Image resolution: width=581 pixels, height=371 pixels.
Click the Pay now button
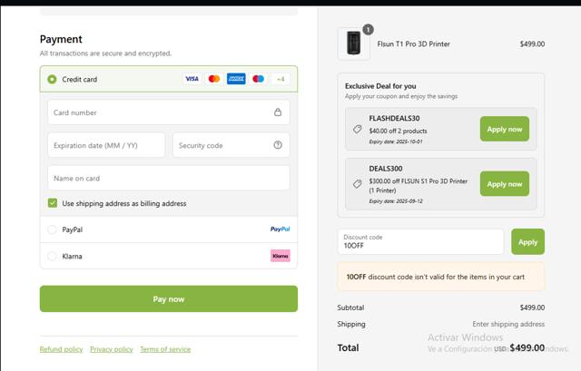pyautogui.click(x=169, y=298)
